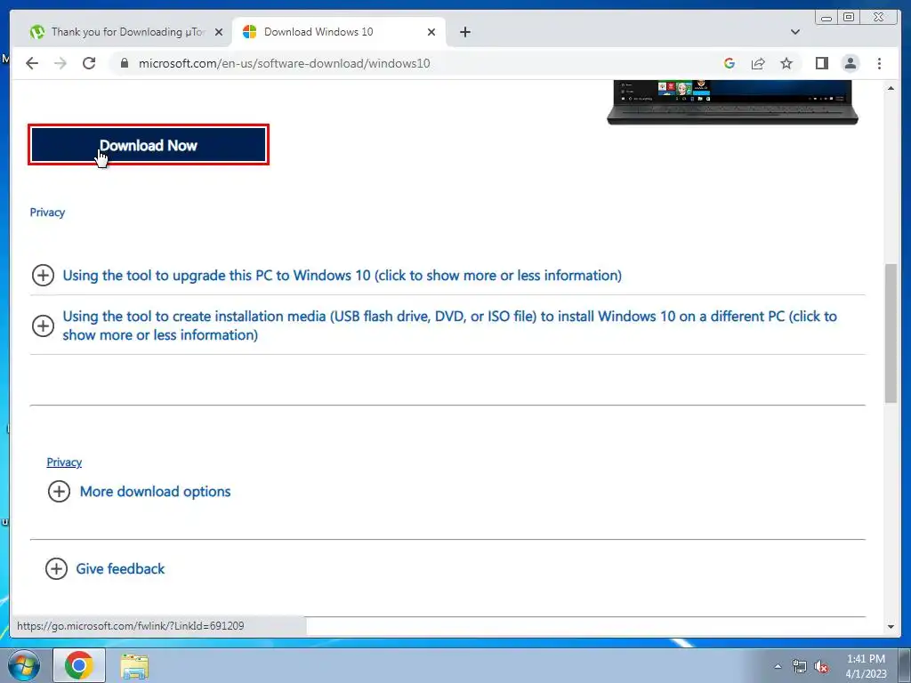This screenshot has width=911, height=683.
Task: Click the address bar URL field
Action: pyautogui.click(x=284, y=63)
